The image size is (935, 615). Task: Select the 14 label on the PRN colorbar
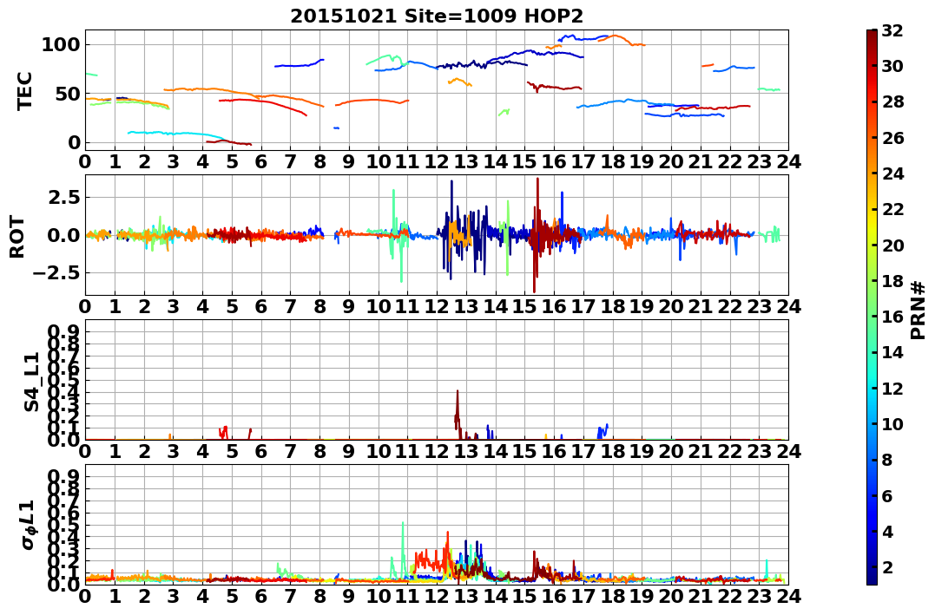point(892,352)
